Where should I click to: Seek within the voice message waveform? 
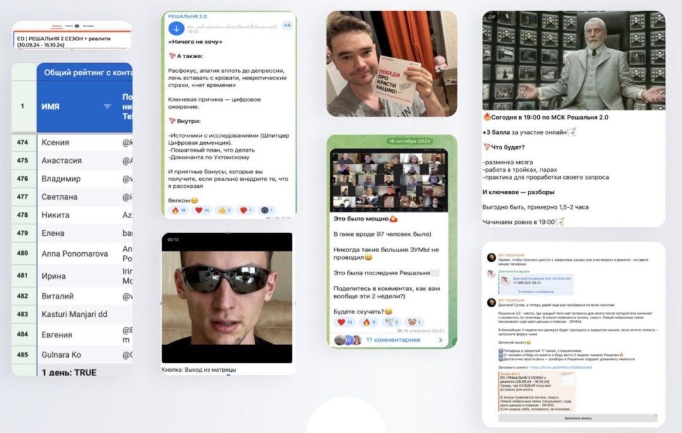coord(232,27)
